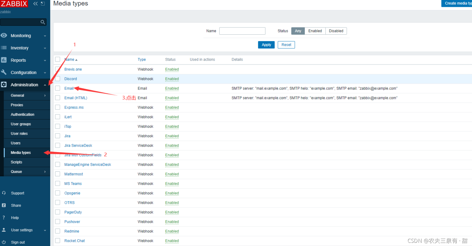Open the iTop media type link
This screenshot has height=246, width=472.
[x=68, y=126]
